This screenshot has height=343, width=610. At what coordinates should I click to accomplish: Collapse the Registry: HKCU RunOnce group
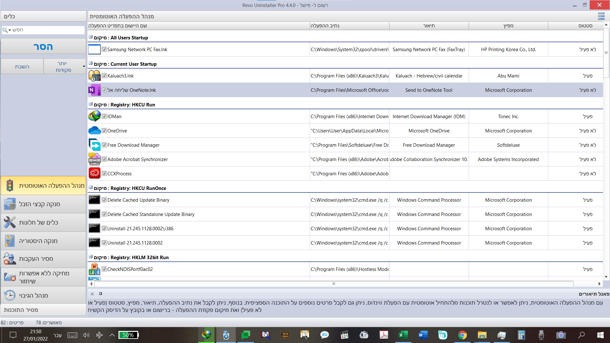(91, 187)
